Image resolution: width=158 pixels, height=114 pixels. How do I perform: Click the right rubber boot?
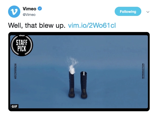[84, 85]
